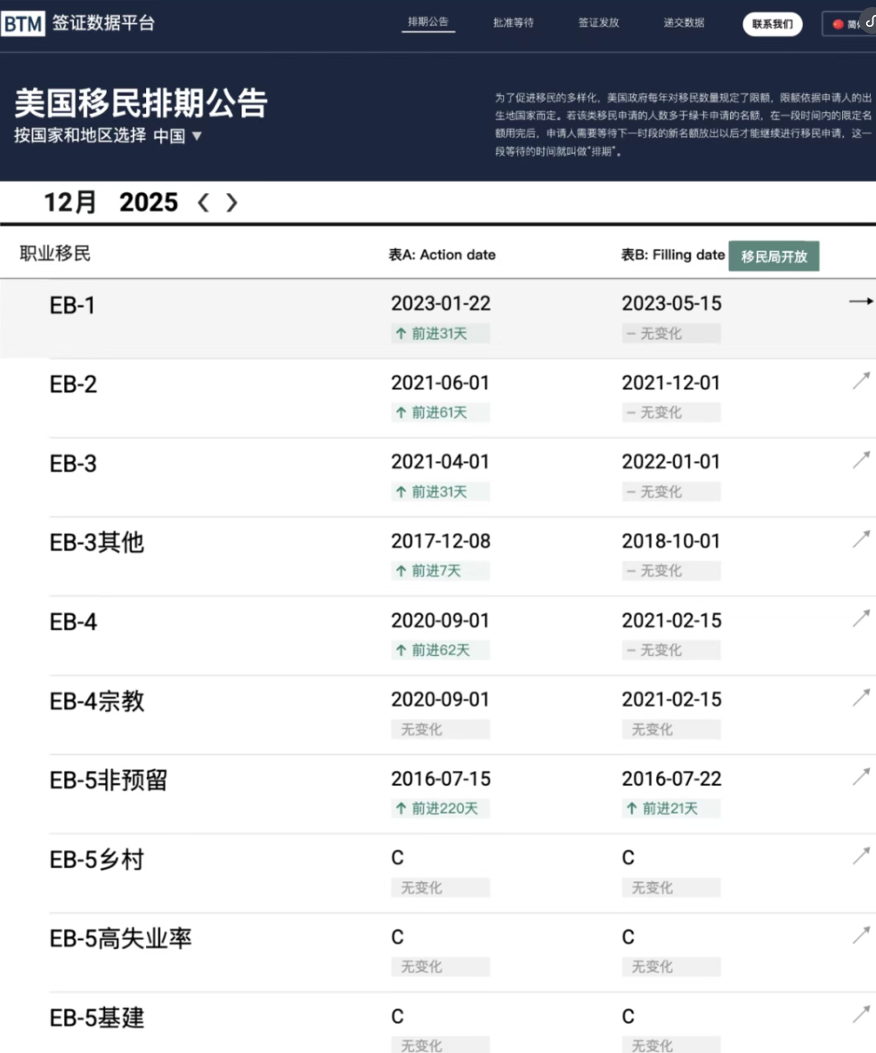Open EB-1 row arrow icon
Viewport: 876px width, 1053px height.
pos(860,303)
